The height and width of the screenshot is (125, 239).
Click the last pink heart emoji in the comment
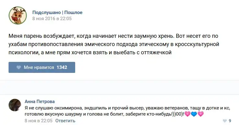[x=201, y=114]
